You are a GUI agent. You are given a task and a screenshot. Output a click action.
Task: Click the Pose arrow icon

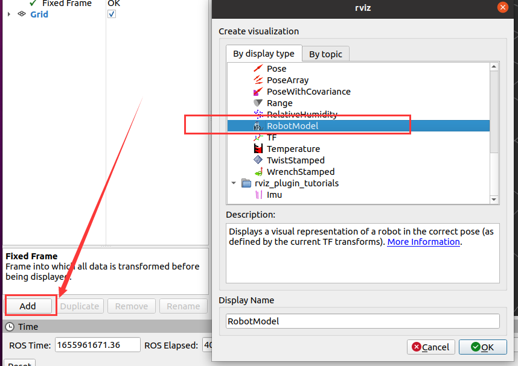pos(258,68)
